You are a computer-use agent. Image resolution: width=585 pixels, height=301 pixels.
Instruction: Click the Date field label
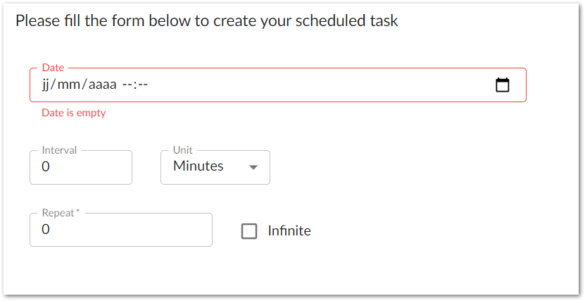[x=53, y=68]
